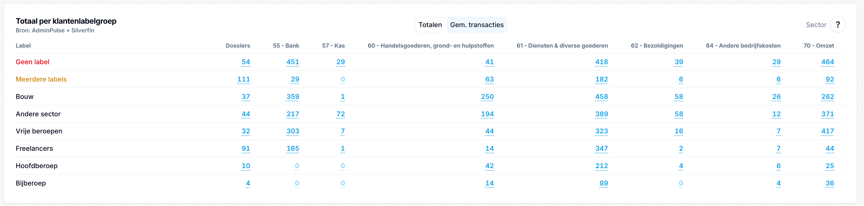The width and height of the screenshot is (864, 206).
Task: Click Andere sector Kas value 72
Action: coord(340,114)
